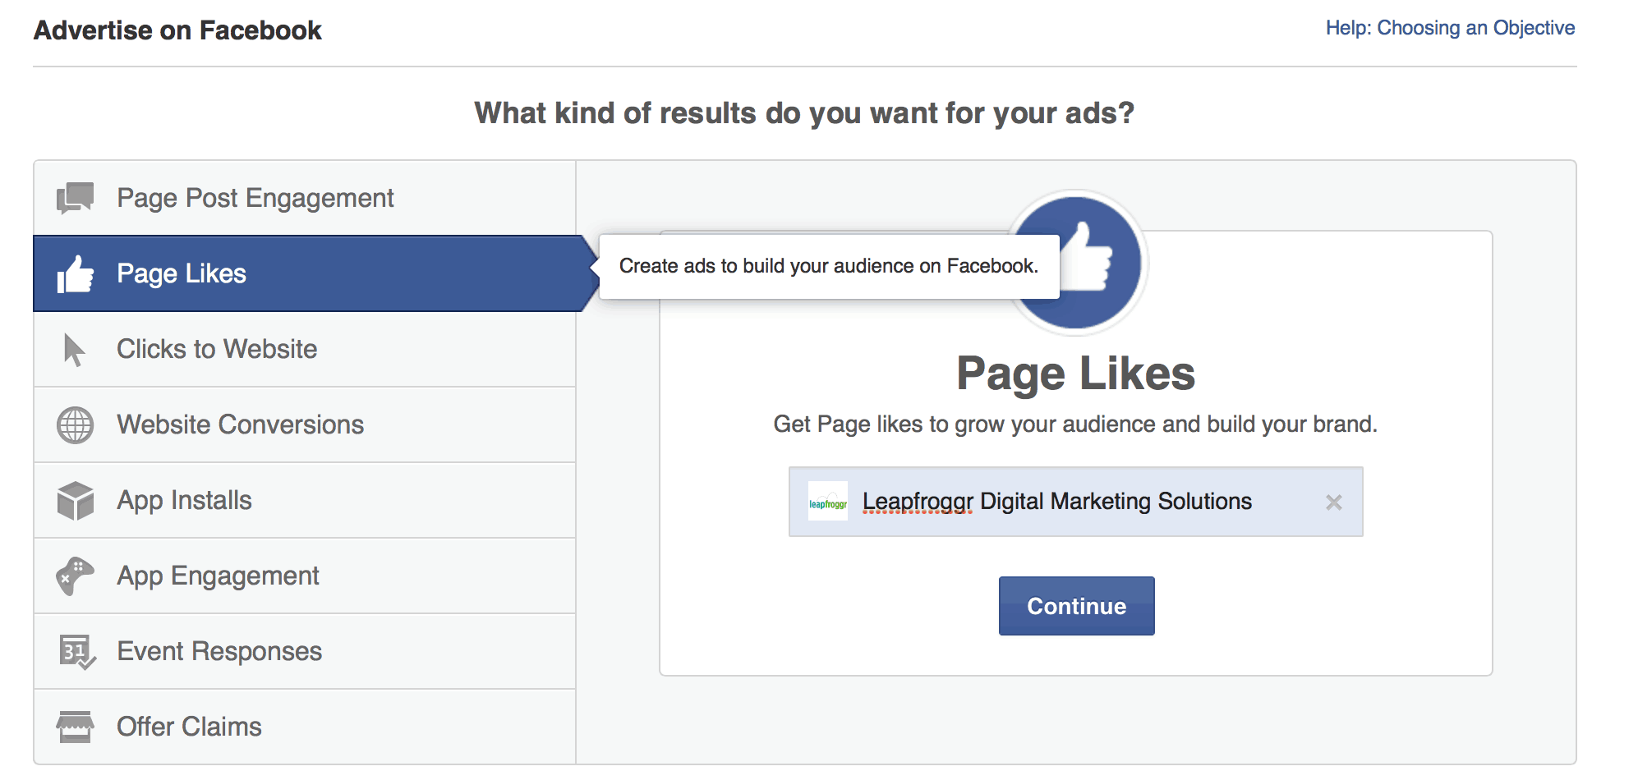Click the cursor icon for Clicks to Website
This screenshot has height=780, width=1638.
click(x=74, y=350)
